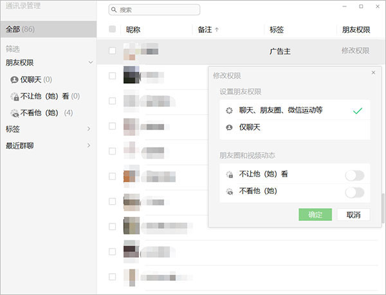Image resolution: width=386 pixels, height=295 pixels.
Task: Click the 取消 cancel button
Action: click(x=353, y=214)
